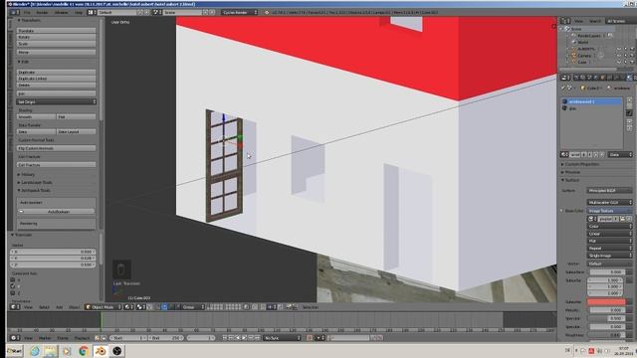Open the Render tab in Properties editor

[576, 78]
